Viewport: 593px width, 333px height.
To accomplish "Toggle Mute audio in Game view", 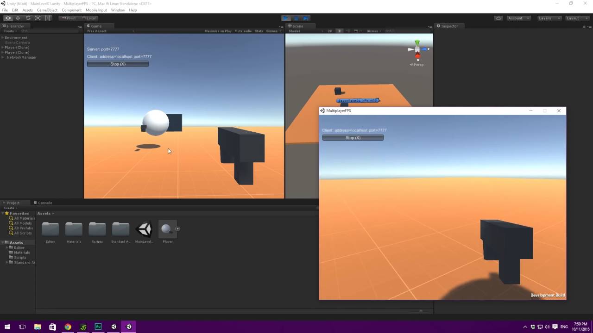I will [243, 31].
